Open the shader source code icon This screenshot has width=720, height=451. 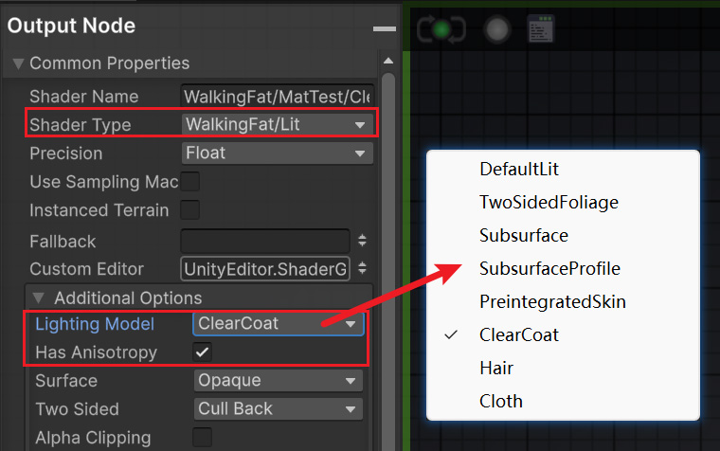coord(540,29)
